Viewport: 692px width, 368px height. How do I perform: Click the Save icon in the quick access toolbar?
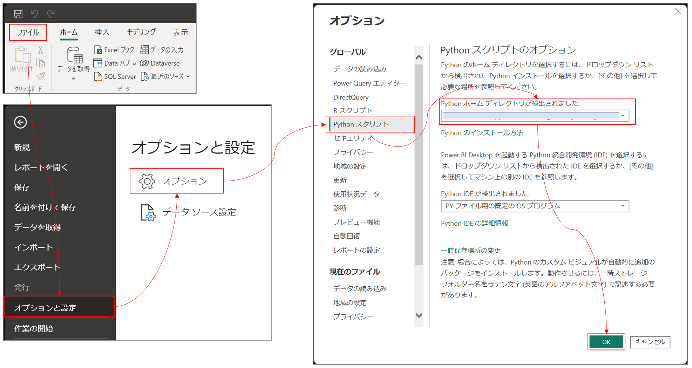[19, 14]
